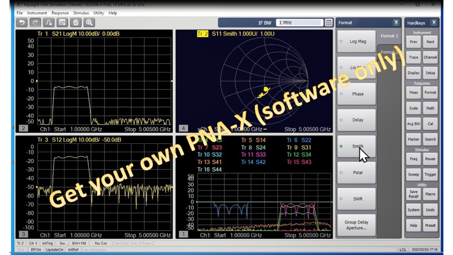Open the Instrument menu
This screenshot has width=453, height=255.
coord(37,13)
